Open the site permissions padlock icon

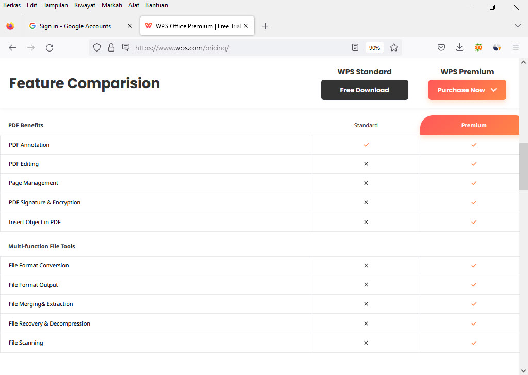[111, 47]
